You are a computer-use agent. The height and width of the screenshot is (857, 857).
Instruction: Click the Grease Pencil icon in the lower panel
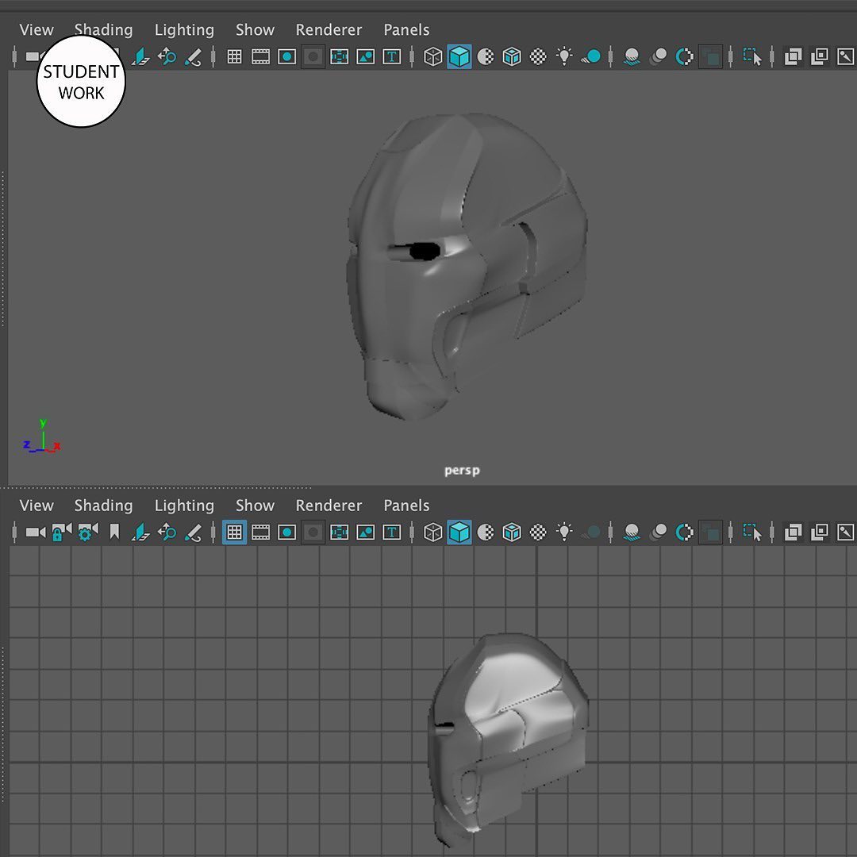tap(193, 532)
